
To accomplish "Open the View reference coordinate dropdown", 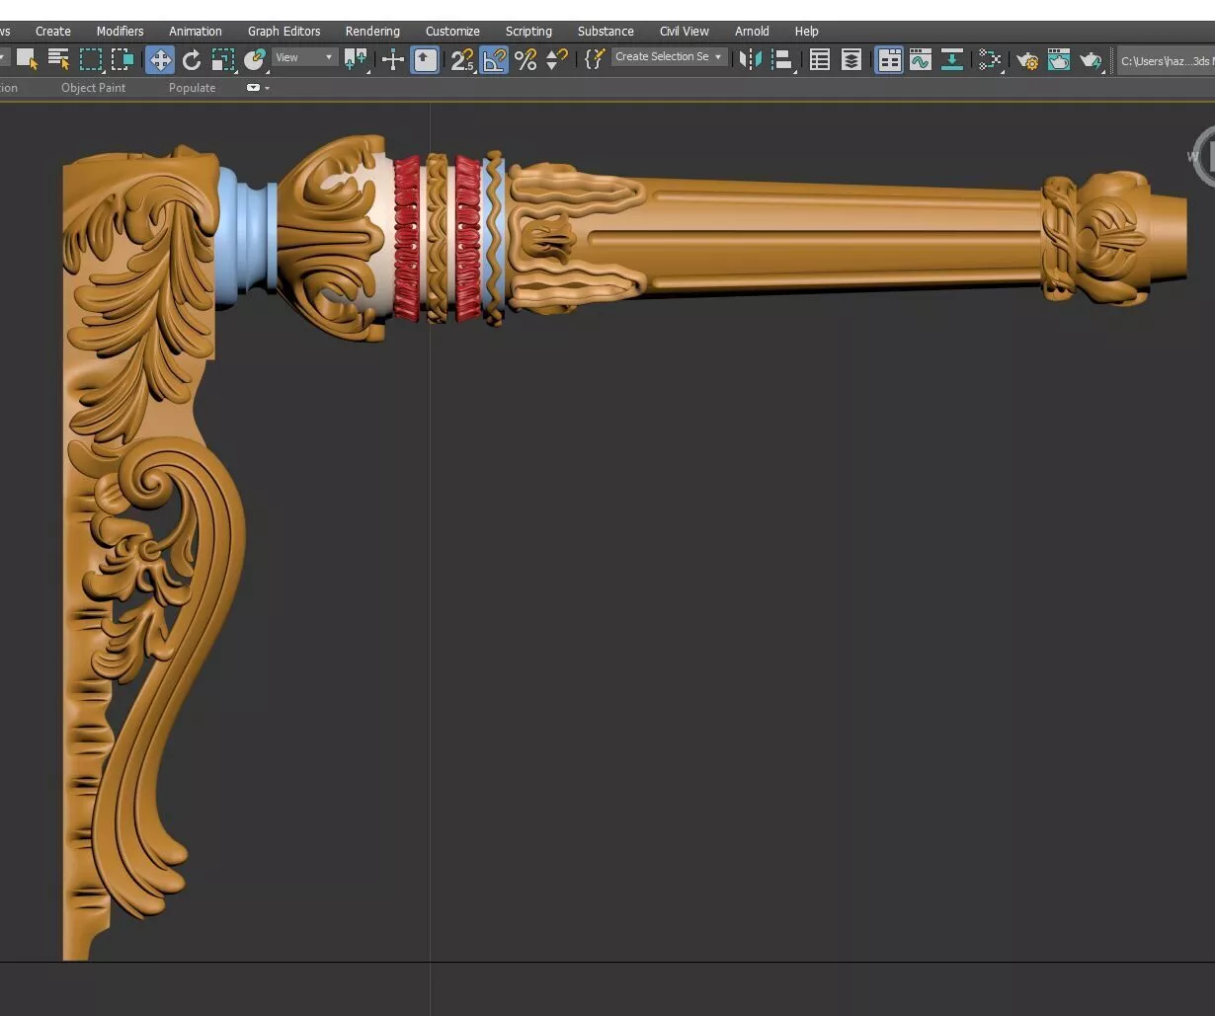I will (304, 57).
